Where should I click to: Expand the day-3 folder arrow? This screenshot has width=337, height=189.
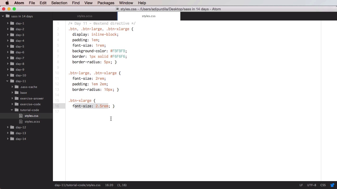point(8,35)
